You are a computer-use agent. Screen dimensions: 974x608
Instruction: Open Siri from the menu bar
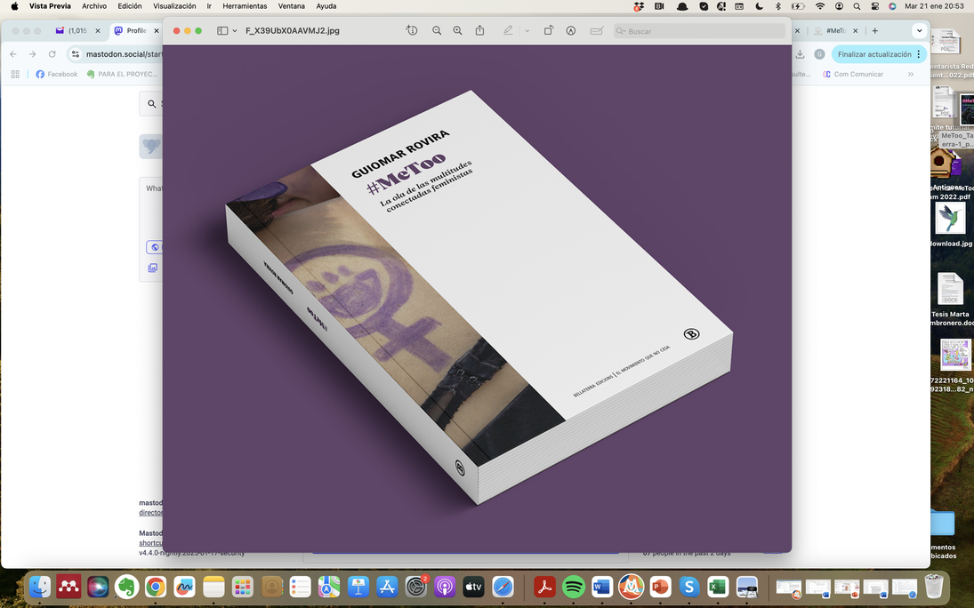coord(892,6)
